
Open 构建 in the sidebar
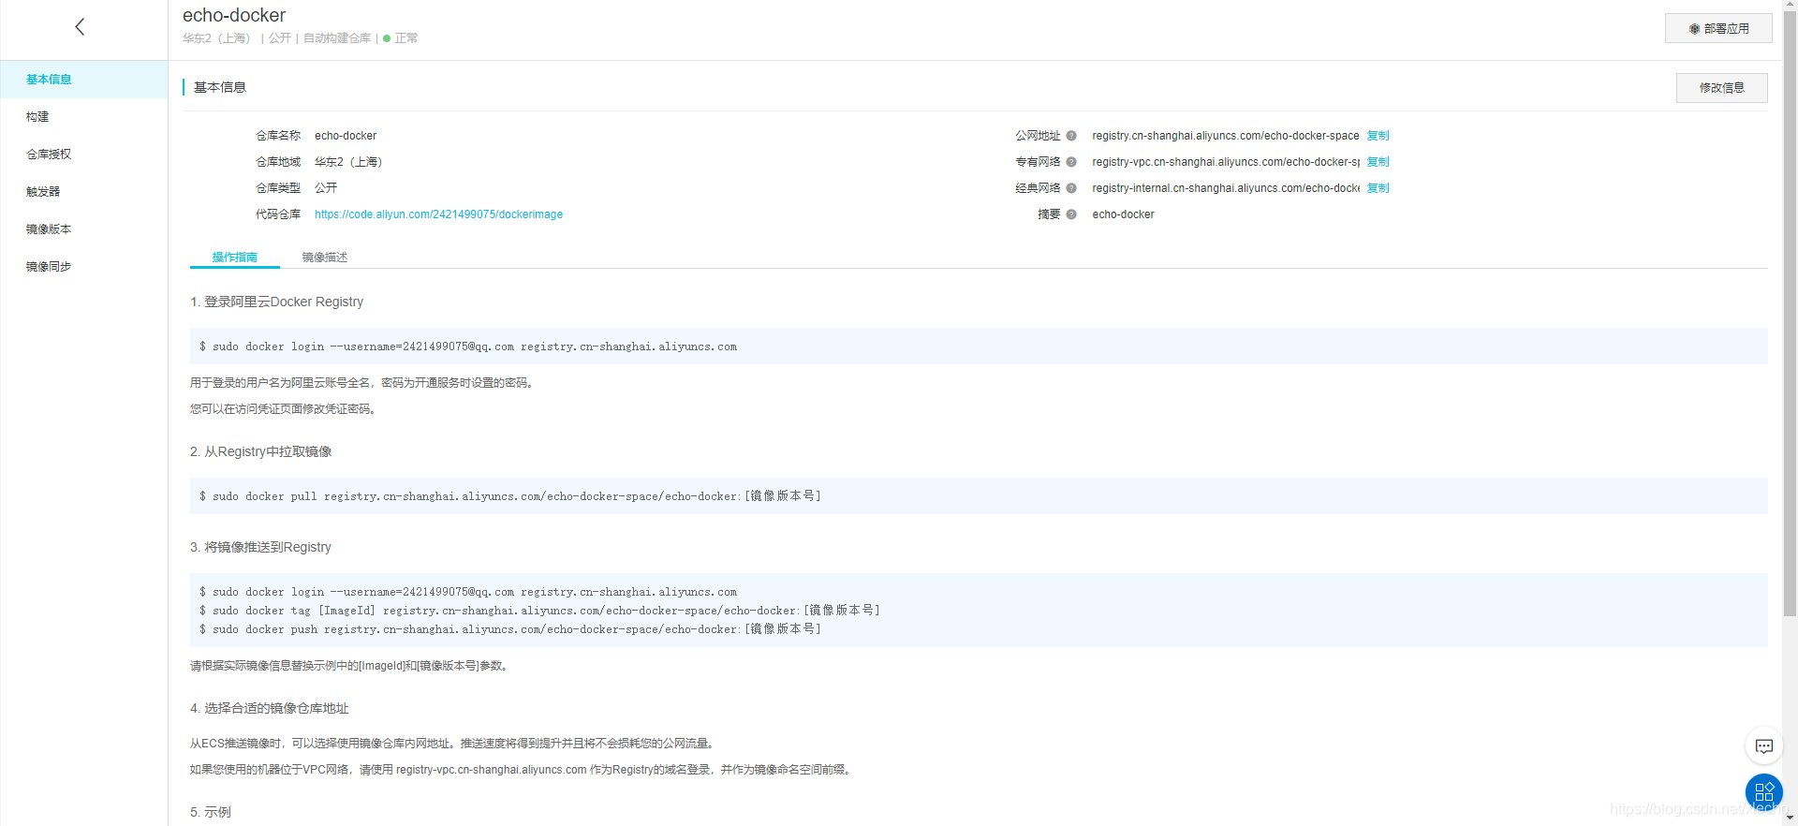(x=84, y=117)
